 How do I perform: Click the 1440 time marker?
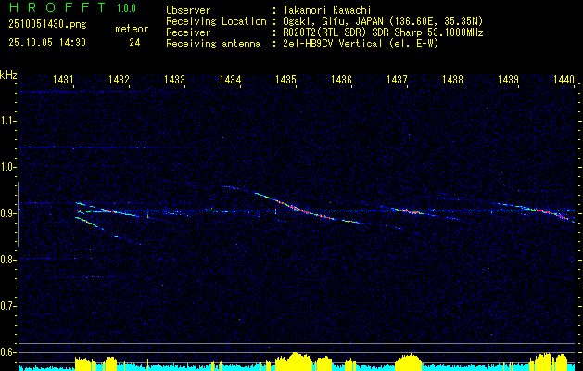(564, 79)
